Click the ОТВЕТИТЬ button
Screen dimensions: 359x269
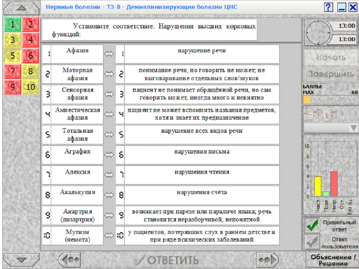(168, 260)
